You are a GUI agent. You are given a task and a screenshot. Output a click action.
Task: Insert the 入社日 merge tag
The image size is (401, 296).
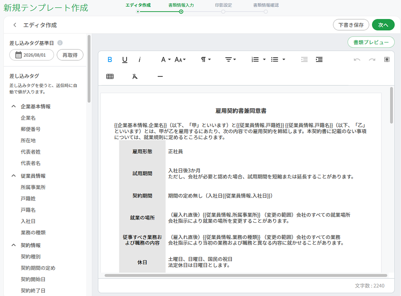click(x=28, y=221)
